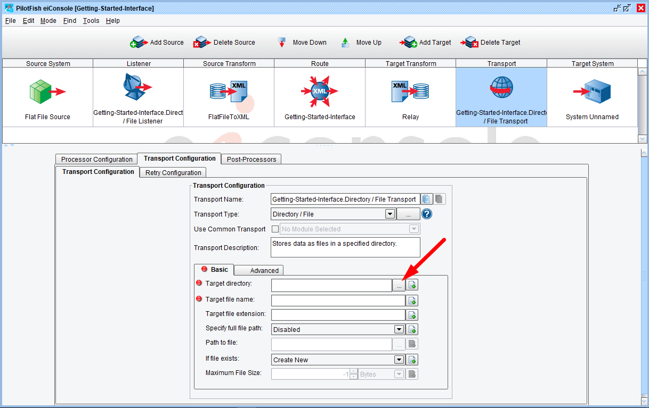Select the Flat File Source stage icon

(47, 92)
